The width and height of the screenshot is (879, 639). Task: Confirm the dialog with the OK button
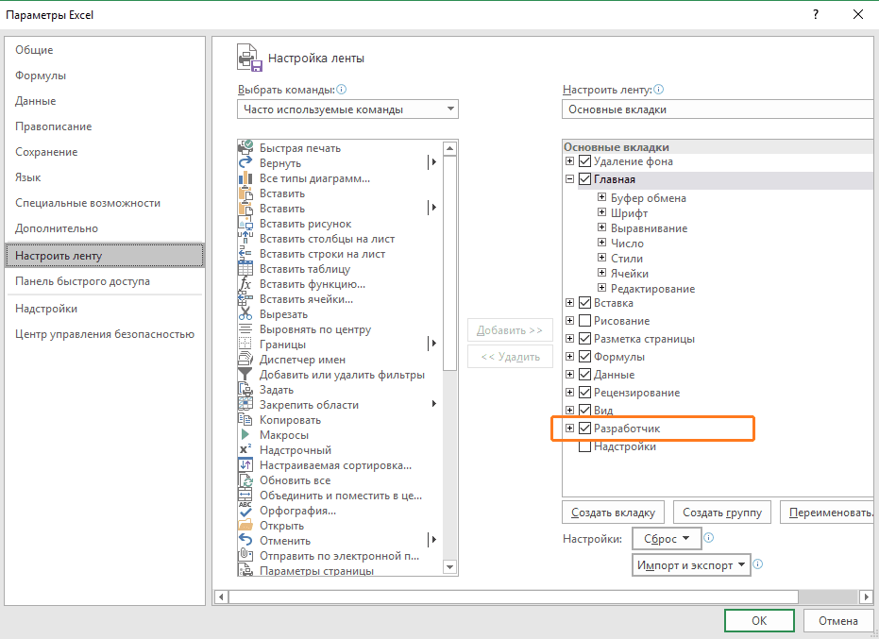[x=759, y=621]
